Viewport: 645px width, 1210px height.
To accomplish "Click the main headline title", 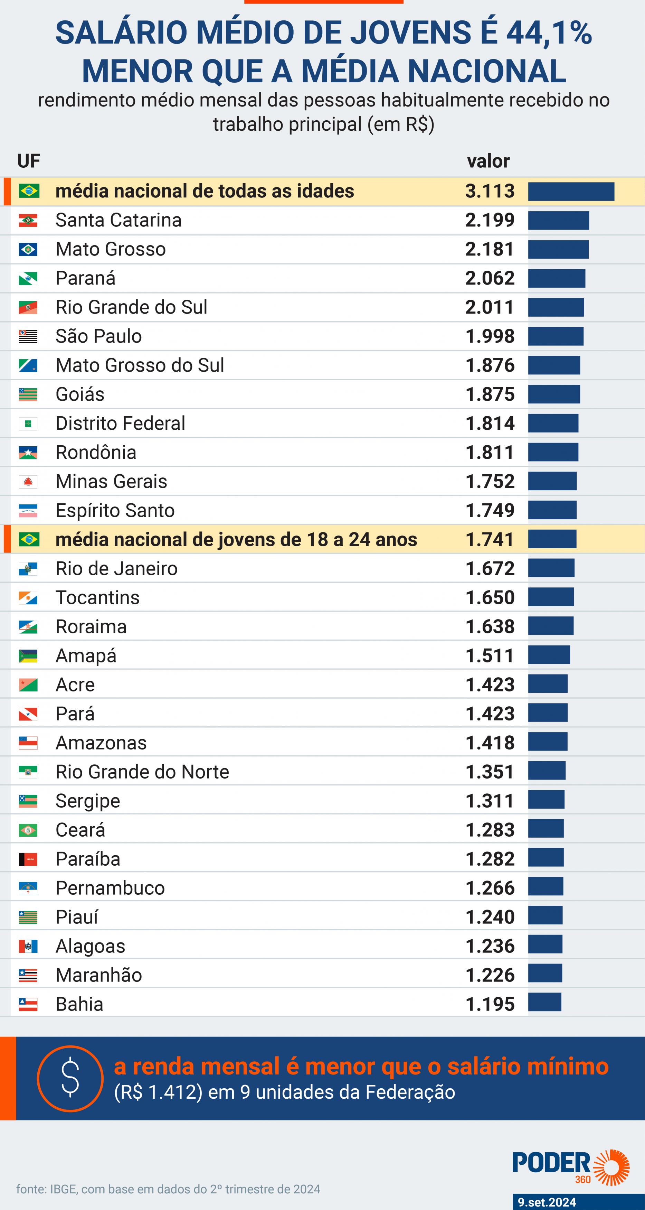I will tap(324, 52).
